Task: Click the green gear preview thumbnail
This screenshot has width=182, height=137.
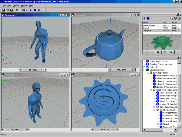Action: [x=162, y=43]
